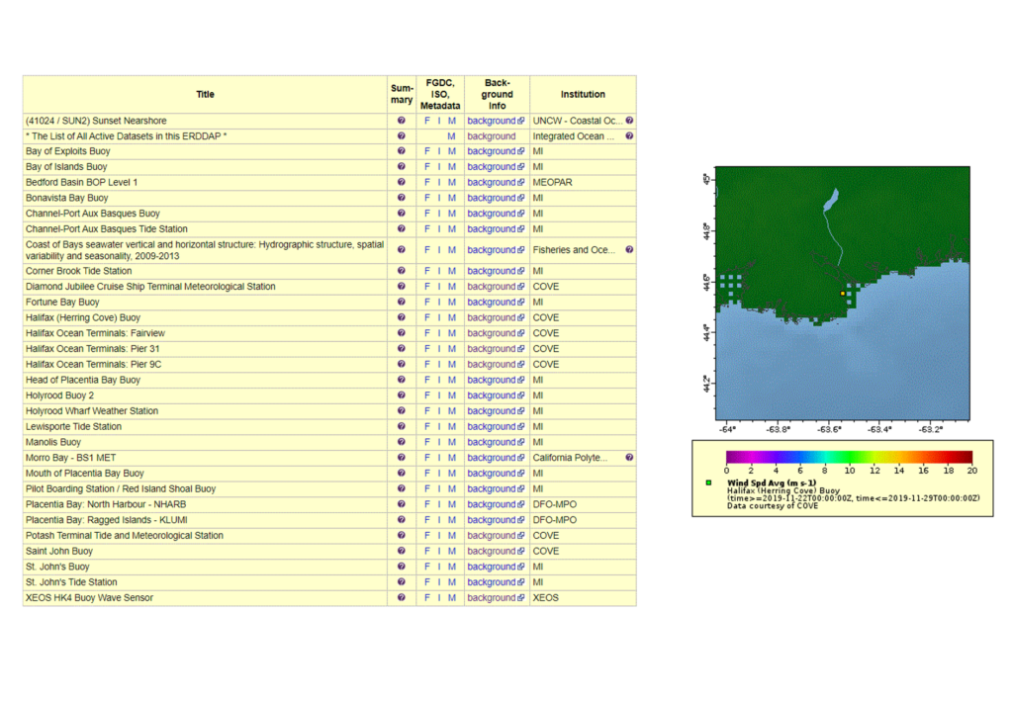Click the Title column header
Screen dimensions: 1013x701
click(205, 94)
